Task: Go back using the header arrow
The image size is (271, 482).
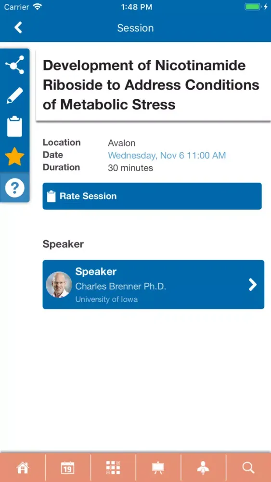Action: pos(18,27)
